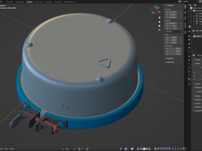Open the Scene properties tab icon
The image size is (202, 151).
pos(189,47)
